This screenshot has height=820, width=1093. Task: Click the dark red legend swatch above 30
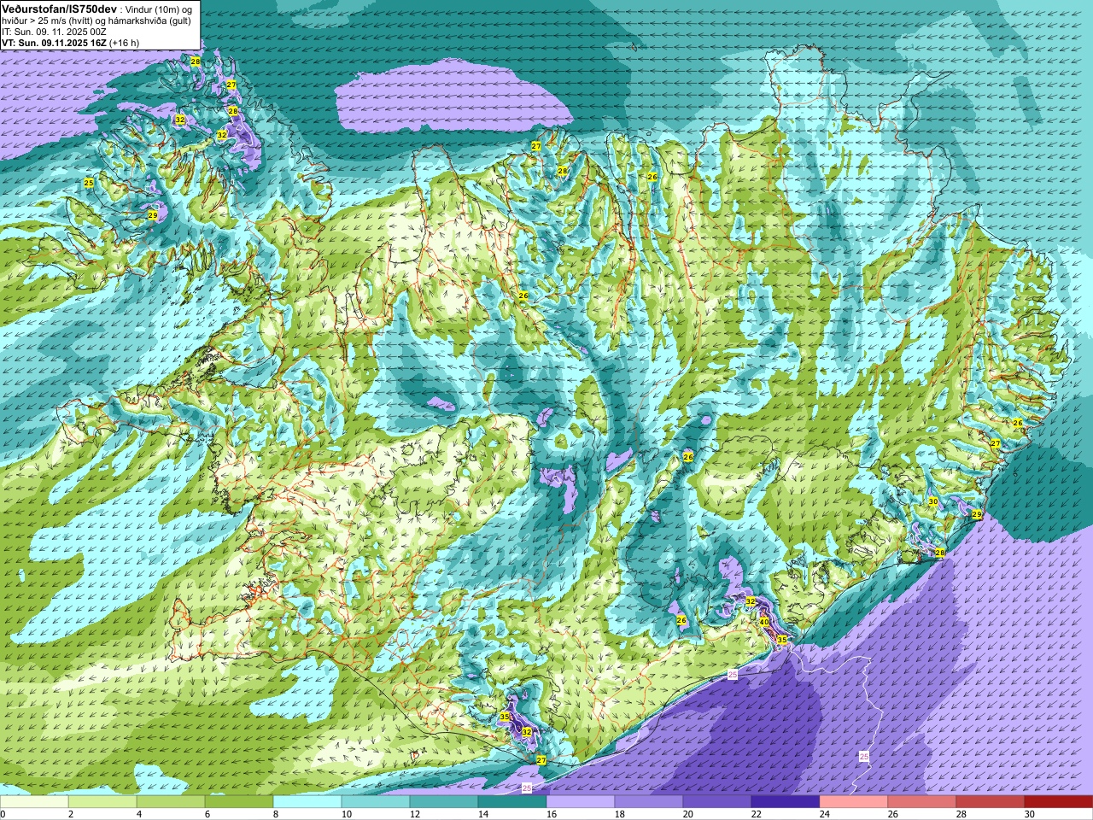tap(1059, 802)
